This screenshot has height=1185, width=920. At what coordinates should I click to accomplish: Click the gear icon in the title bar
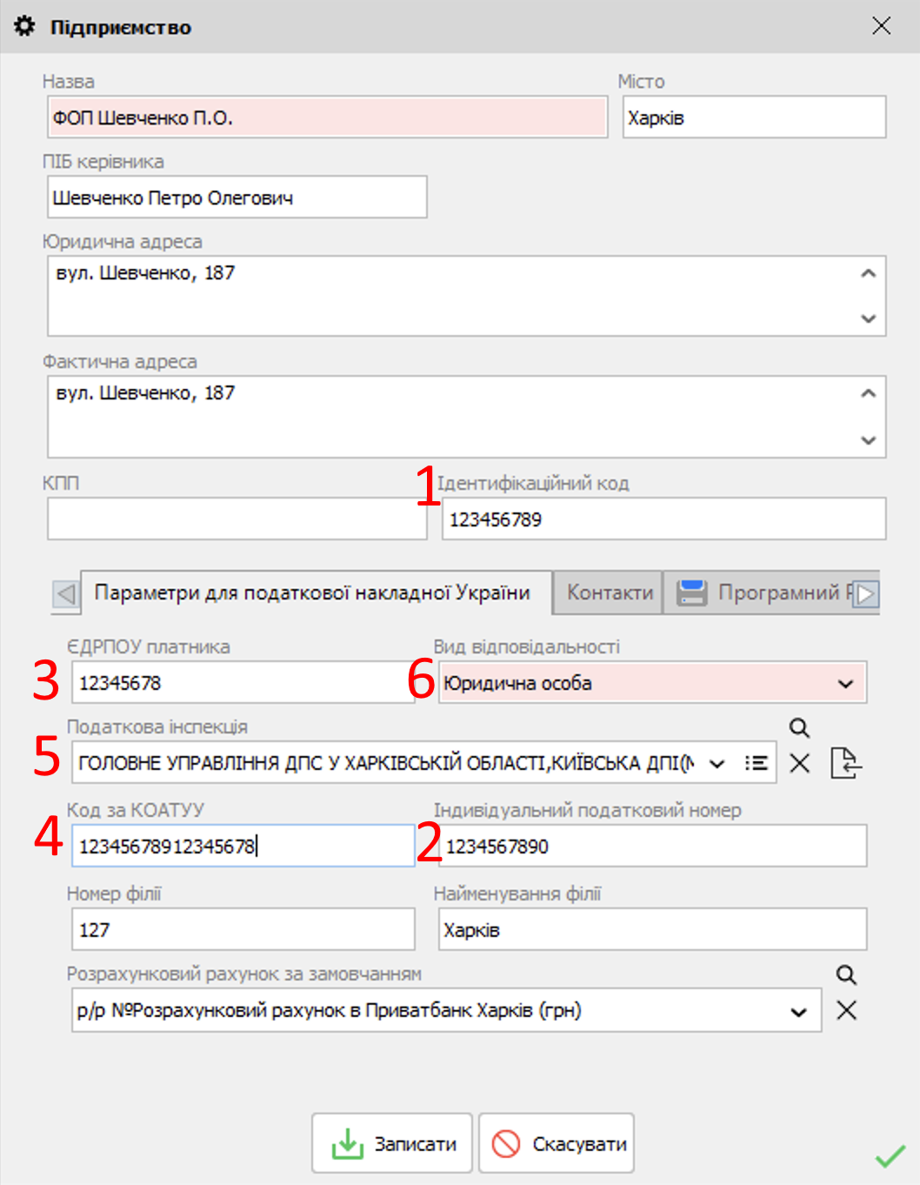click(x=25, y=26)
